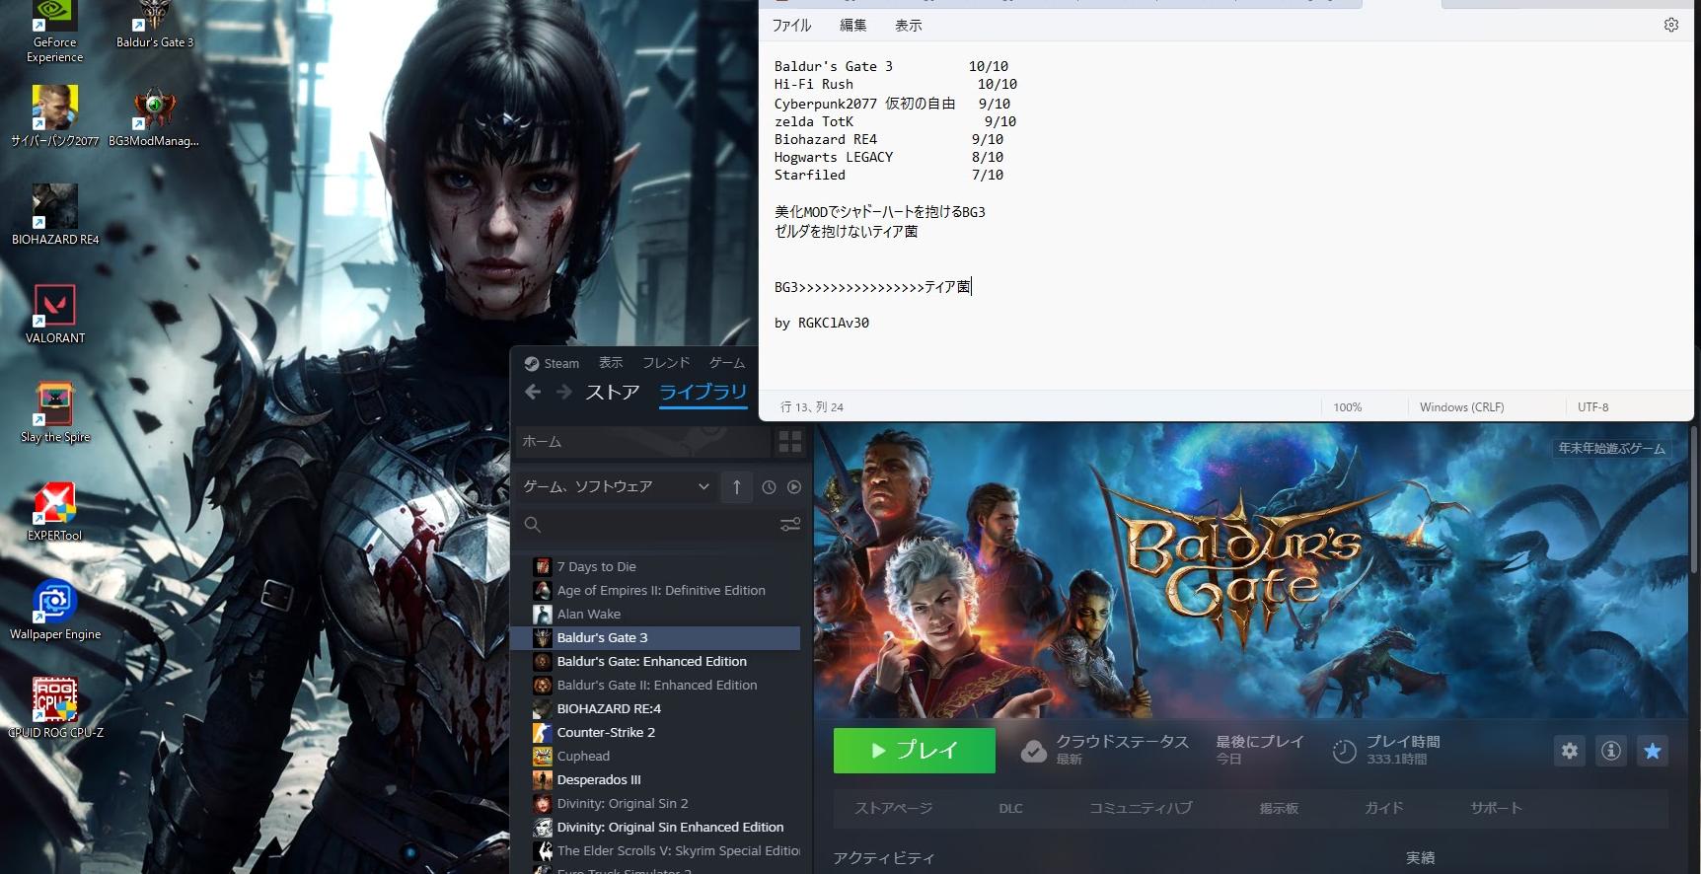The image size is (1701, 874).
Task: Select Cuphead in library list
Action: pos(656,756)
